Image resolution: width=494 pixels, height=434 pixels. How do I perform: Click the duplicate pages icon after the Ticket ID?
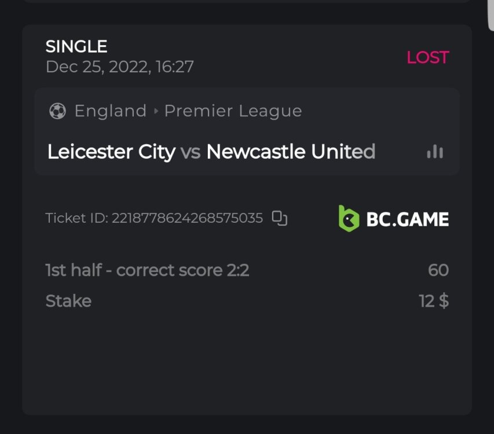280,218
